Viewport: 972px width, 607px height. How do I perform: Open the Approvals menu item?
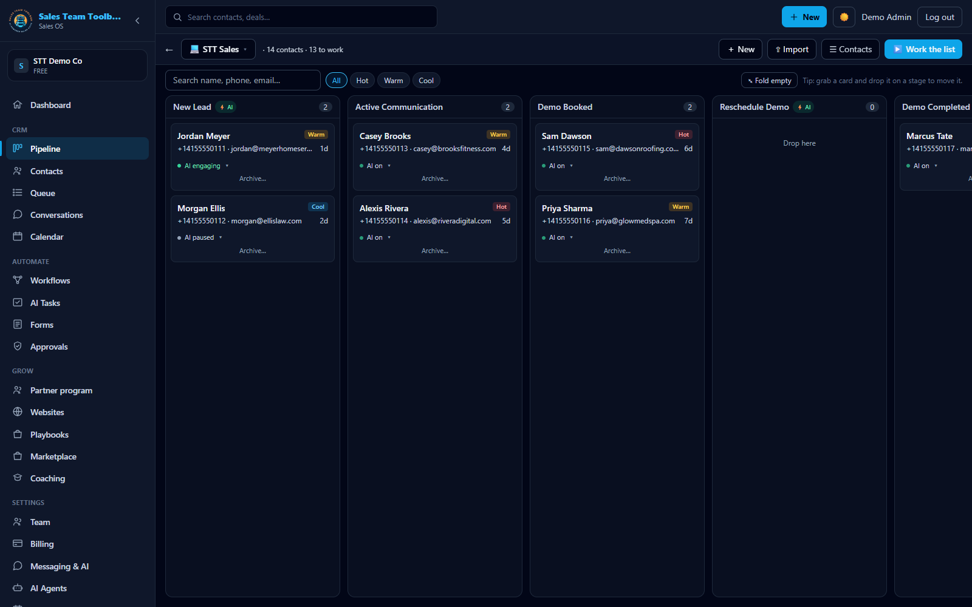(77, 347)
